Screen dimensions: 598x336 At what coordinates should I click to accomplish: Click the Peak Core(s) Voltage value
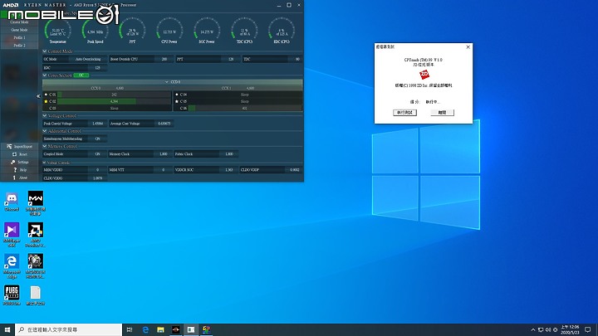point(98,124)
